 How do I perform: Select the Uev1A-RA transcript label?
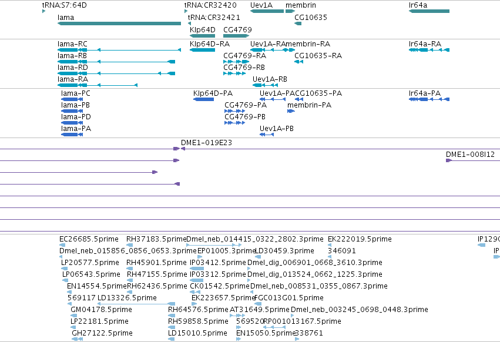(267, 44)
